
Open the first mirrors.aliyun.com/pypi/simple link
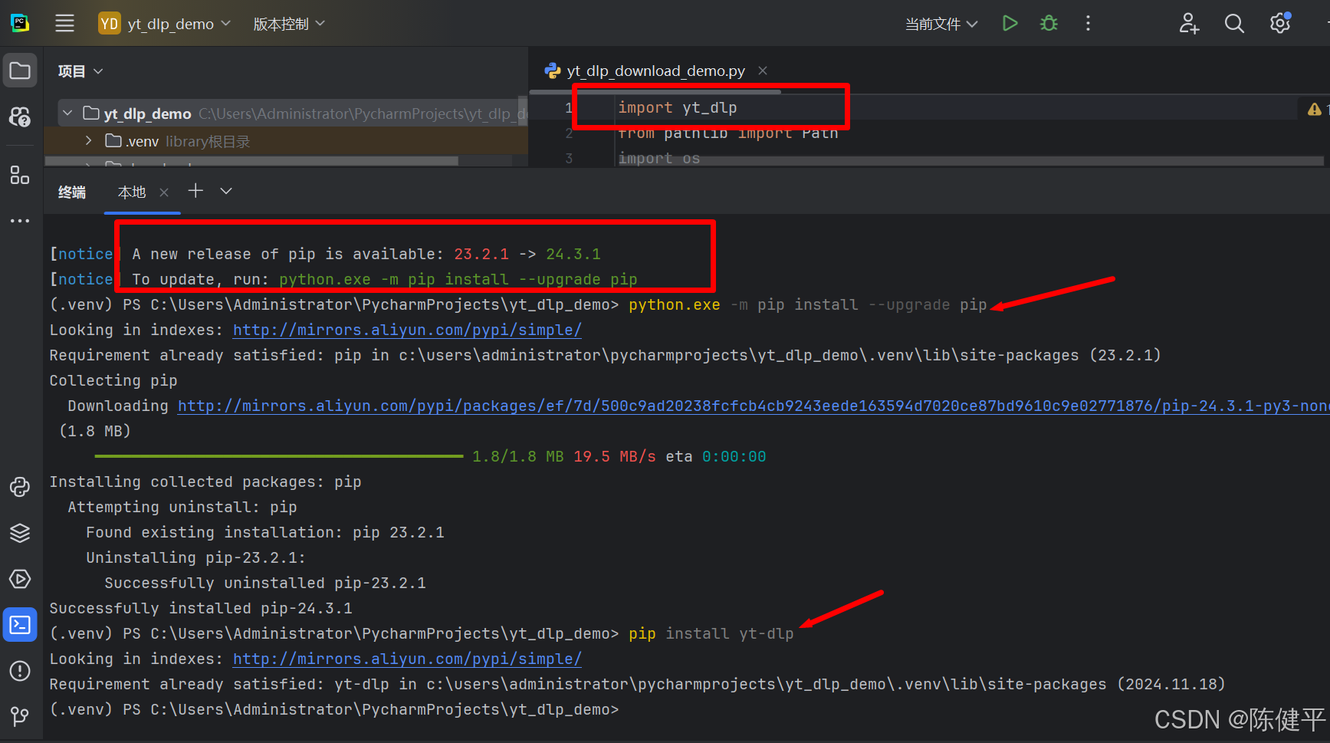407,330
